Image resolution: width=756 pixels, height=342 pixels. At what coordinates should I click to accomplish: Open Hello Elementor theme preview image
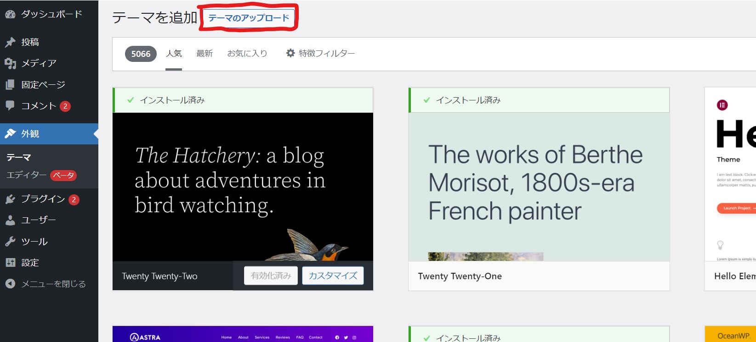730,174
